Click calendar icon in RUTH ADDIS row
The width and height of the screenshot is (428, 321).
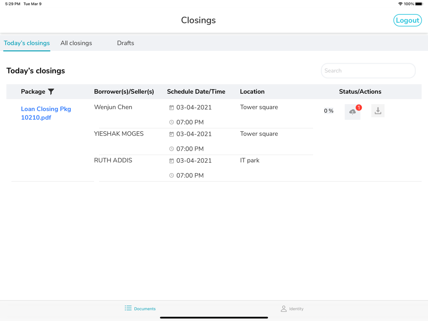click(x=171, y=161)
